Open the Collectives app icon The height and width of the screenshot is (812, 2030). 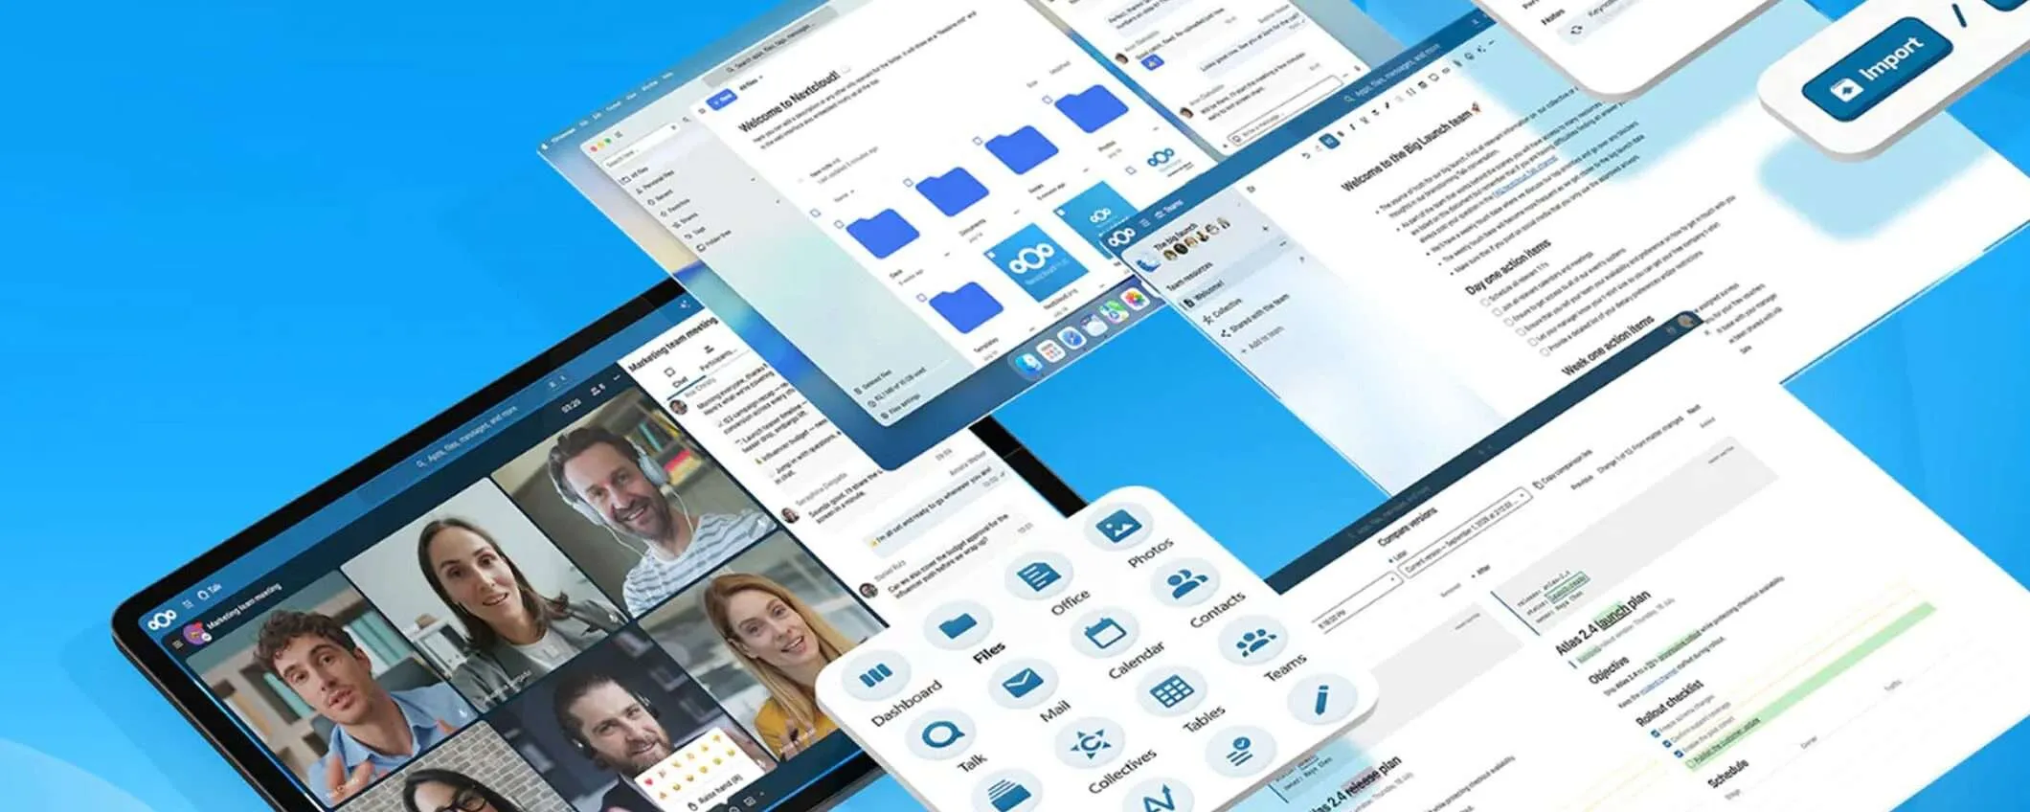click(x=1089, y=743)
